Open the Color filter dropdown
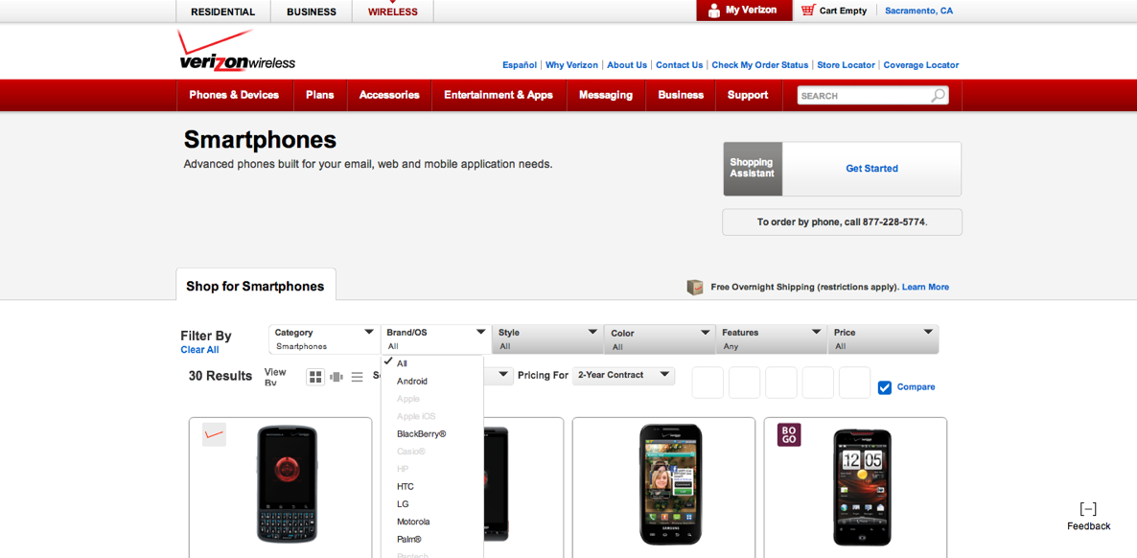The height and width of the screenshot is (558, 1137). [x=660, y=338]
